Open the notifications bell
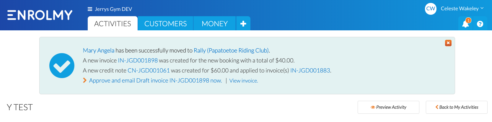The width and height of the screenshot is (492, 122). [465, 24]
